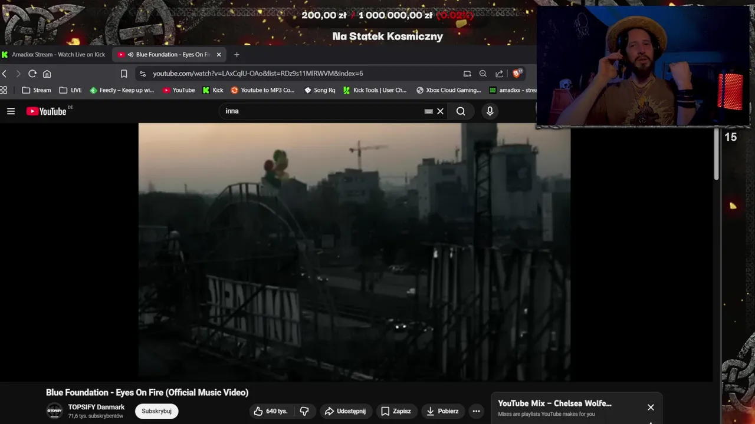755x424 pixels.
Task: Click the Na Statek Kosmiczny donation goal
Action: [x=388, y=37]
